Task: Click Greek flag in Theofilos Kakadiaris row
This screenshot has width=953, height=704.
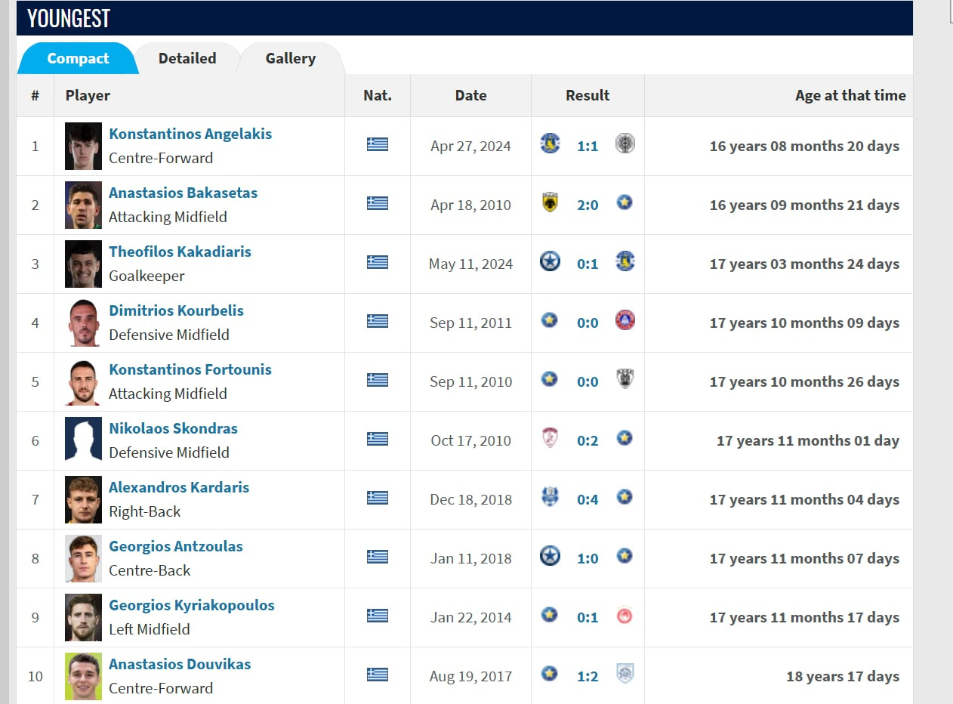Action: (378, 262)
